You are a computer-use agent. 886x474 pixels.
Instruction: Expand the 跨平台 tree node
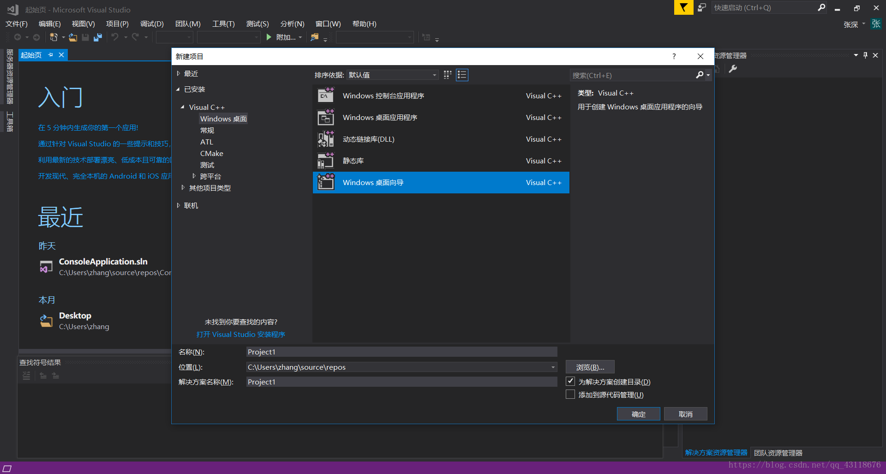click(194, 176)
